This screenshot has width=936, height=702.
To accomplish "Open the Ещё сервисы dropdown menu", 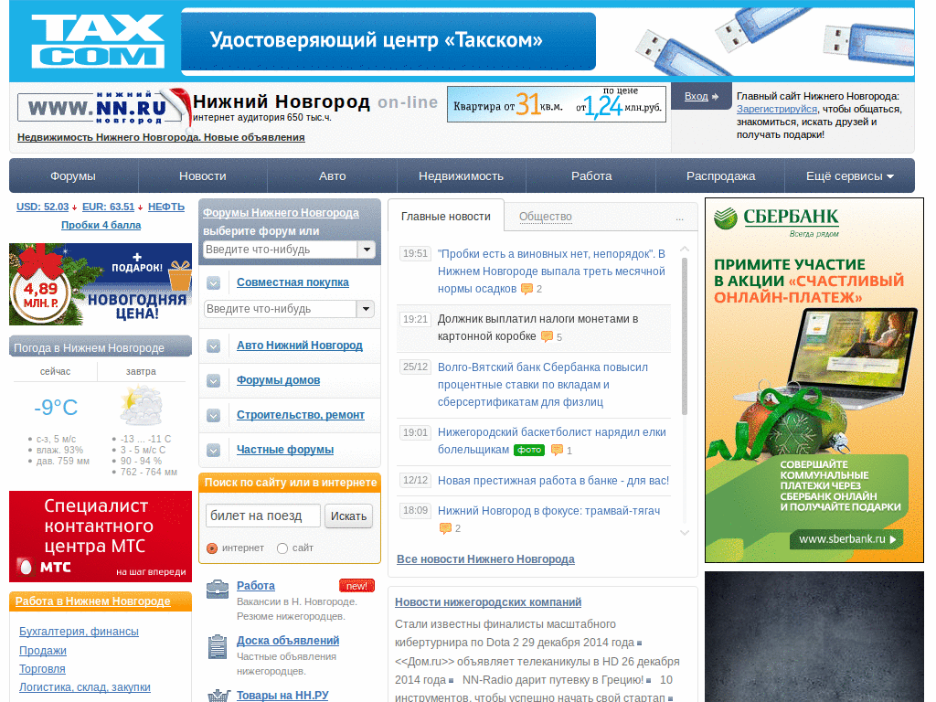I will [x=849, y=176].
